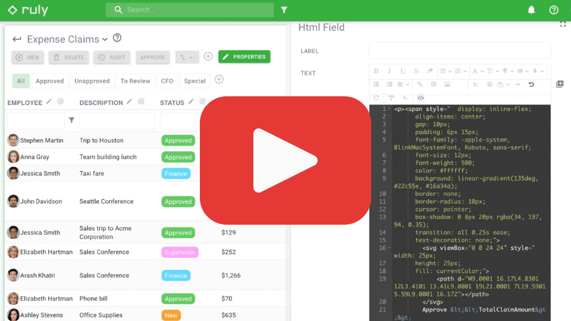The image size is (571, 321).
Task: Click the add-copy icon beside the editor
Action: [560, 84]
